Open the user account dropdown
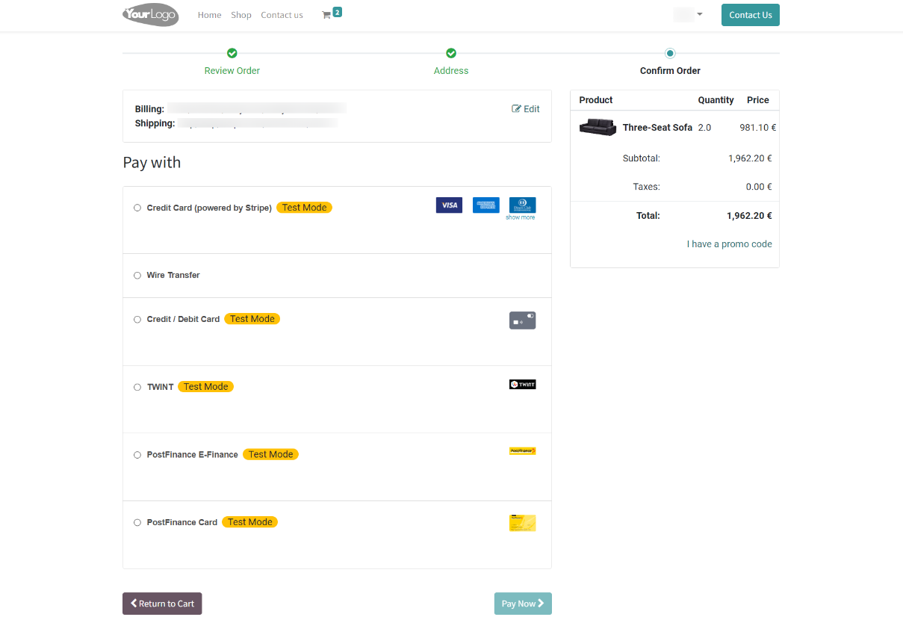This screenshot has height=617, width=903. point(688,15)
